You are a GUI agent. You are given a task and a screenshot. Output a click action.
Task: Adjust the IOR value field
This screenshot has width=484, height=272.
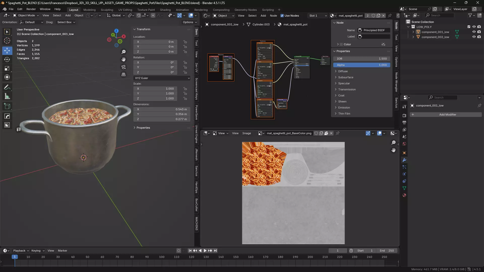pyautogui.click(x=361, y=59)
